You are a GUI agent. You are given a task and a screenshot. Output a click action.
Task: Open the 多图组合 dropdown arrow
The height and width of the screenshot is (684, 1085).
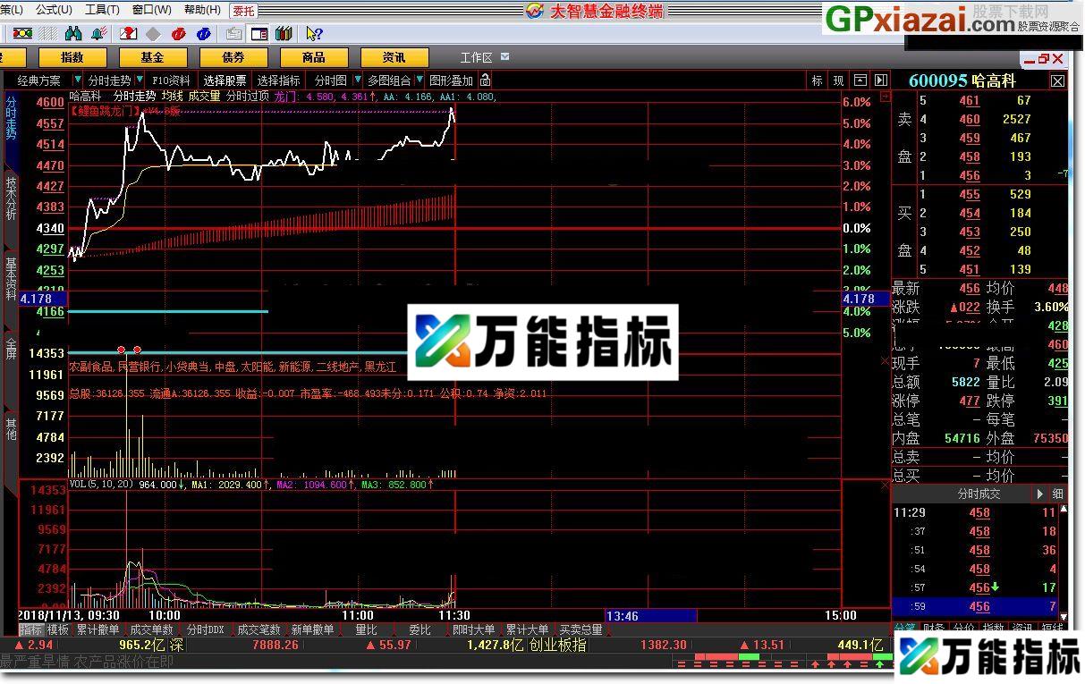(418, 80)
